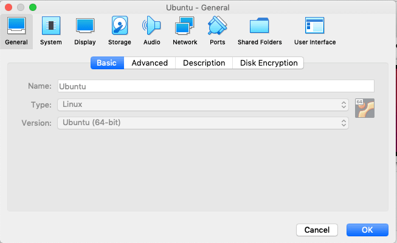
Task: Confirm settings with the OK button
Action: (367, 230)
